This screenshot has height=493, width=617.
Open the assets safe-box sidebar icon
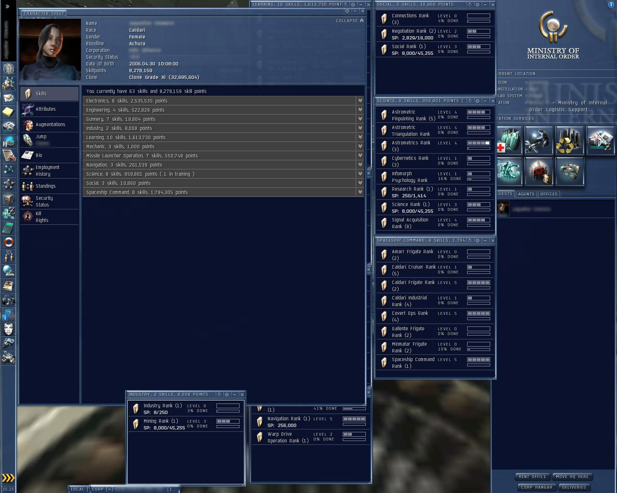pyautogui.click(x=9, y=198)
